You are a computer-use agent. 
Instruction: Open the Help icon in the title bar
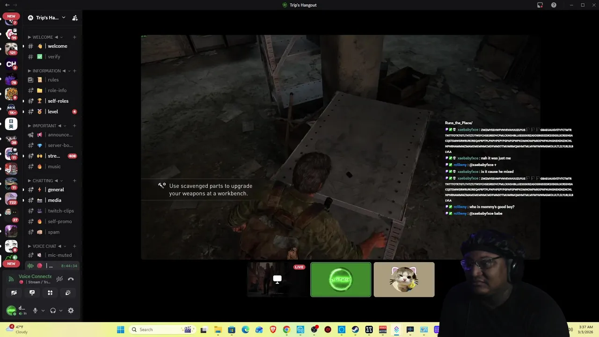(554, 5)
